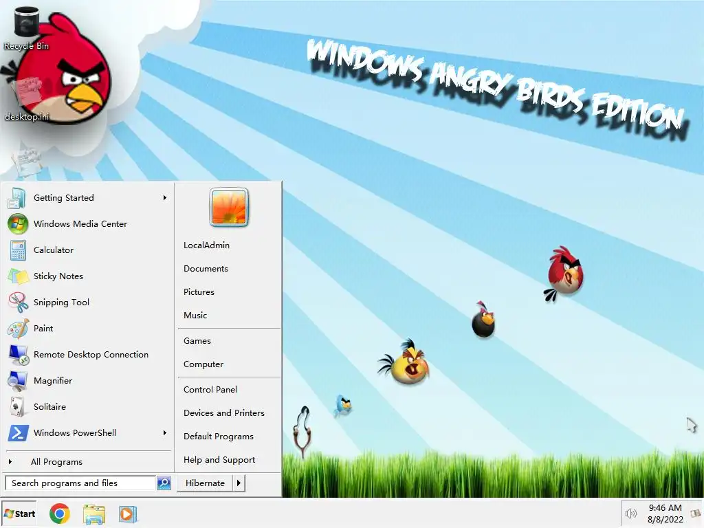Open the LocalAdmin user folder
The height and width of the screenshot is (528, 704).
pyautogui.click(x=206, y=245)
